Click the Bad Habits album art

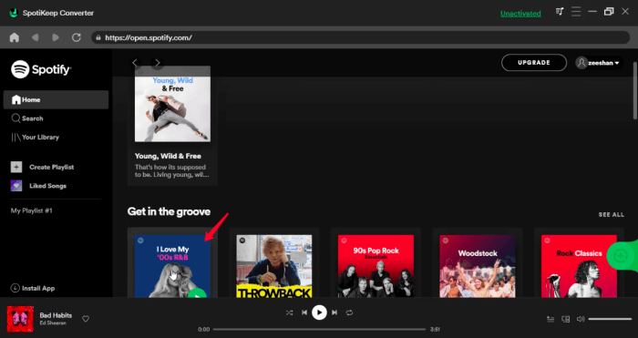pyautogui.click(x=20, y=319)
